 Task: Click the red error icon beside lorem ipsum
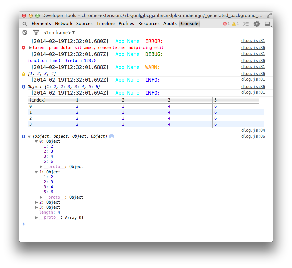tap(24, 48)
